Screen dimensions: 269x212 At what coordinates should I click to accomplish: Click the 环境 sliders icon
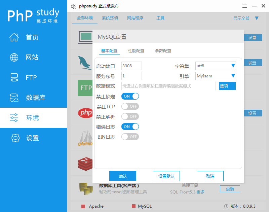coord(14,117)
